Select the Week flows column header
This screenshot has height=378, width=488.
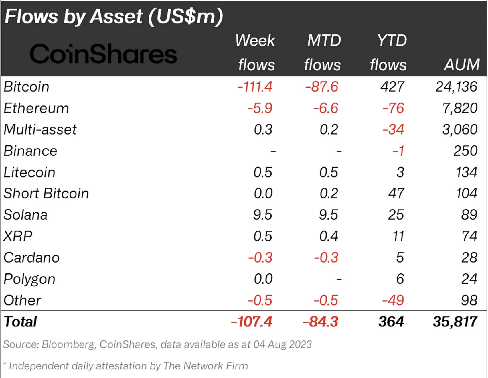256,52
